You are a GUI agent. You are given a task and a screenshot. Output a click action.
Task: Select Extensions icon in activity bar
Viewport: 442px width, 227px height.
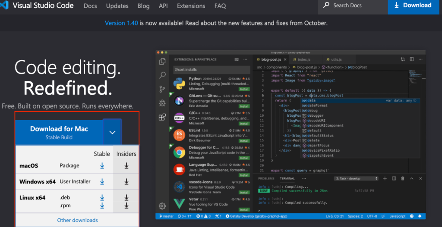(x=162, y=117)
